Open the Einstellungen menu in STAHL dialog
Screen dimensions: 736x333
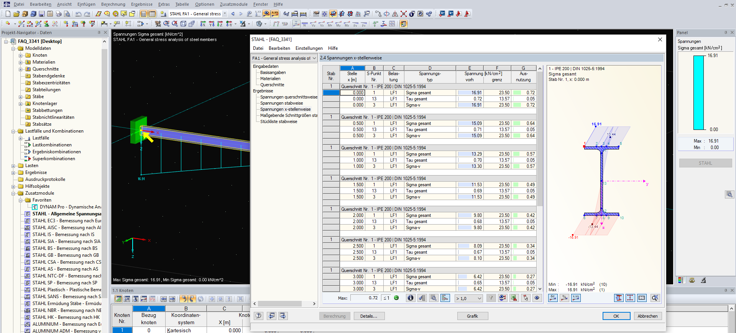point(309,48)
